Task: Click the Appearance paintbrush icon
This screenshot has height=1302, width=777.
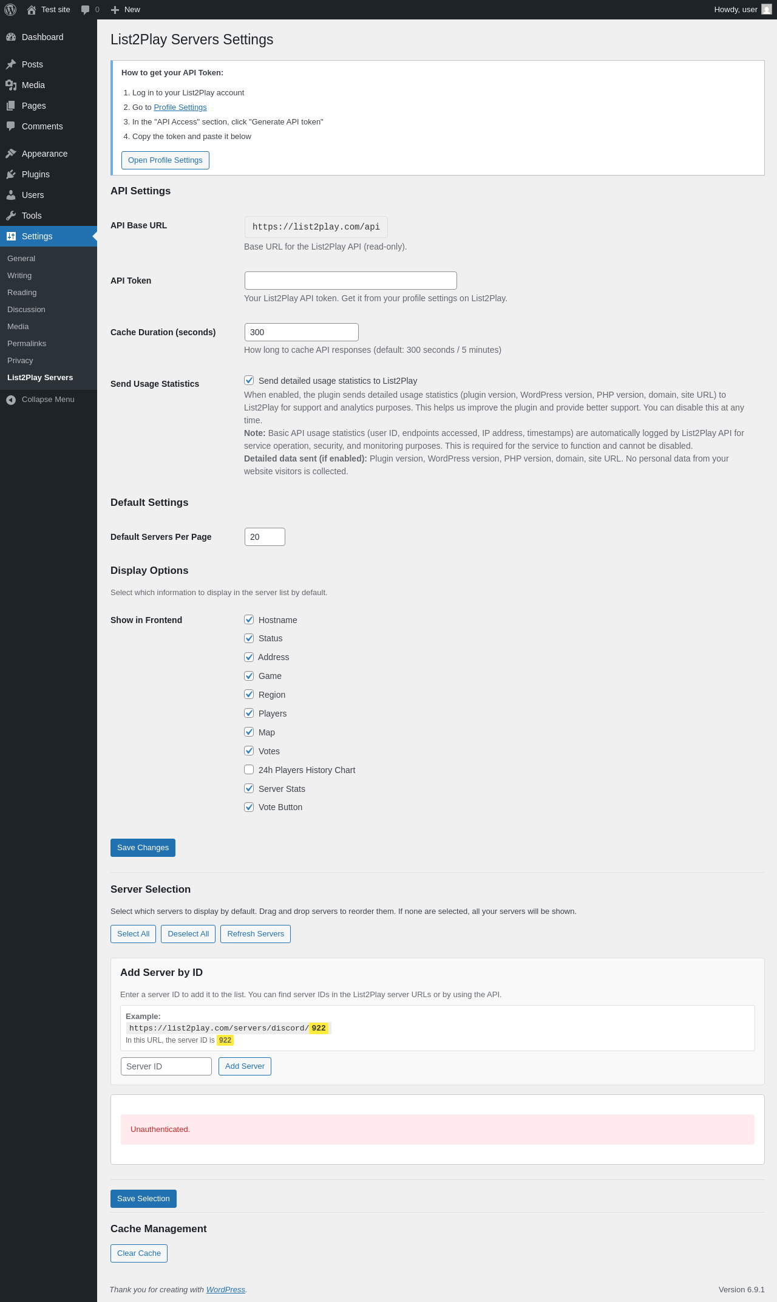Action: point(11,154)
